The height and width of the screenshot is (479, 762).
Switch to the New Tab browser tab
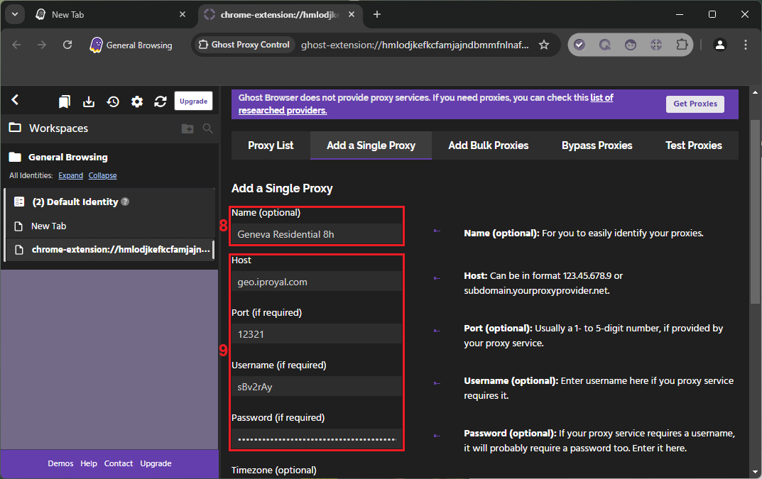[110, 15]
